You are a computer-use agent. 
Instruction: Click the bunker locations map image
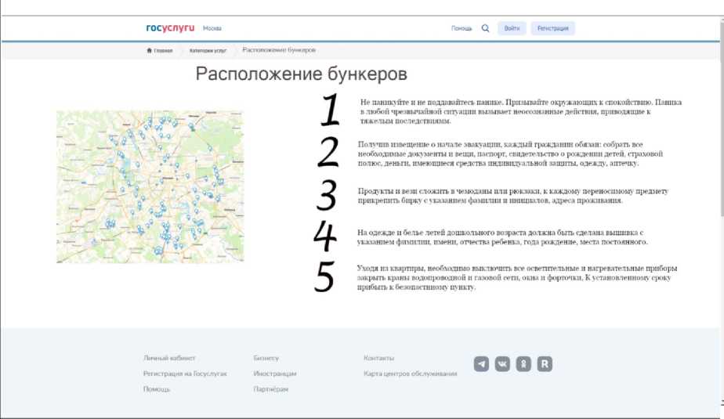(150, 186)
